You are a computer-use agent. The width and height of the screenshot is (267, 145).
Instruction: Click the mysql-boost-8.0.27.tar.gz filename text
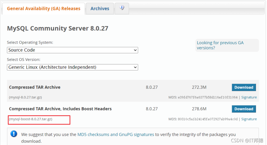[x=31, y=119]
